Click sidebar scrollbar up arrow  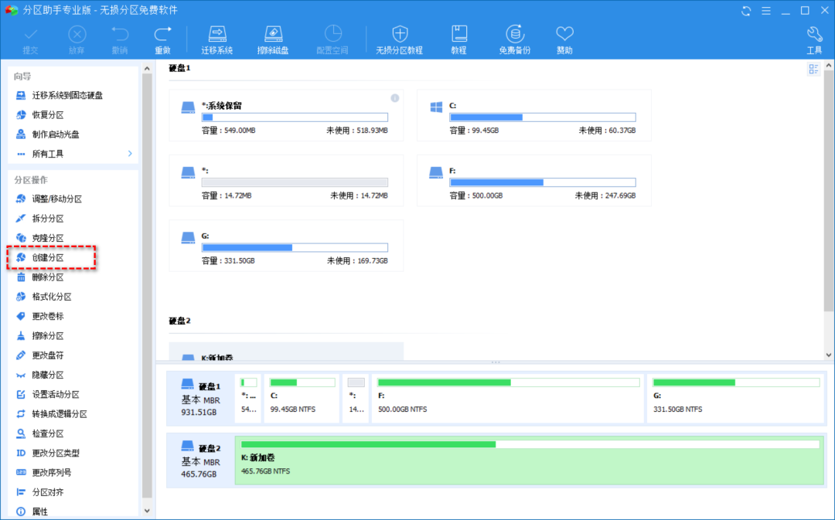click(x=147, y=69)
